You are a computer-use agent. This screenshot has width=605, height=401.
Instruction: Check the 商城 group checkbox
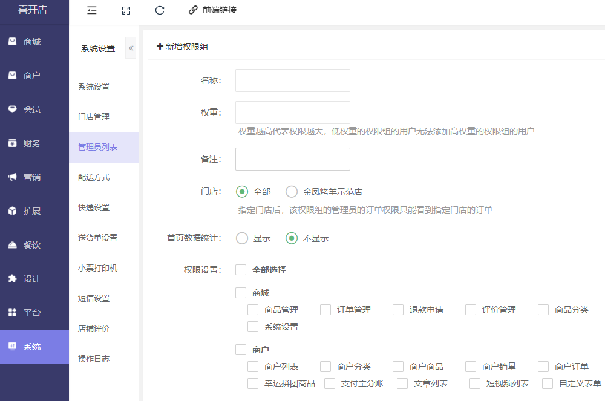tap(241, 293)
